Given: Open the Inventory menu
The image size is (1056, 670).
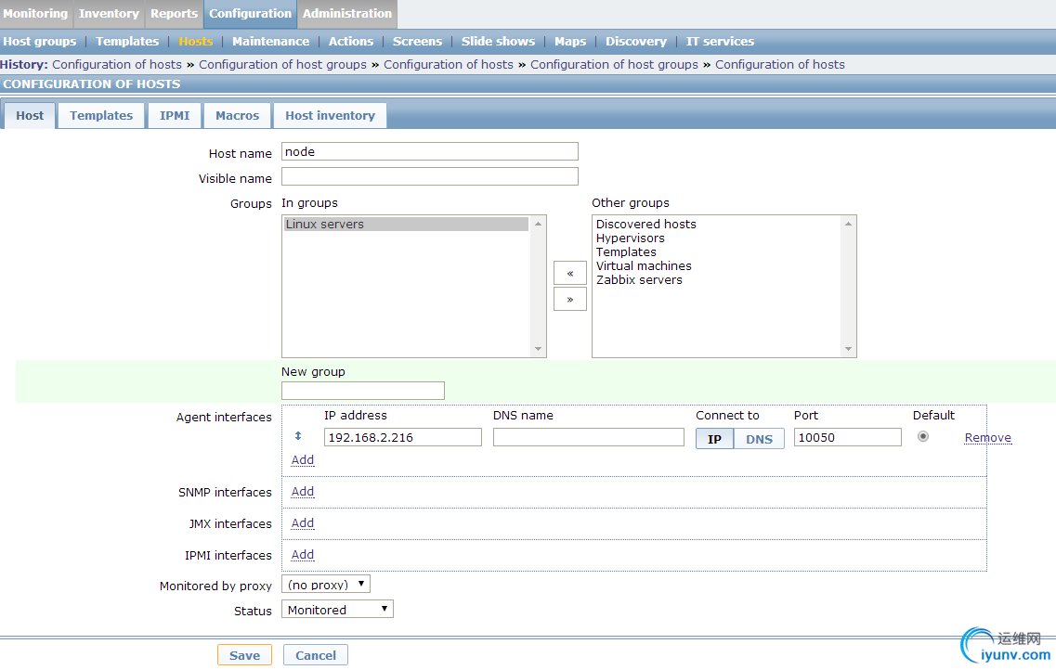Looking at the screenshot, I should click(109, 13).
